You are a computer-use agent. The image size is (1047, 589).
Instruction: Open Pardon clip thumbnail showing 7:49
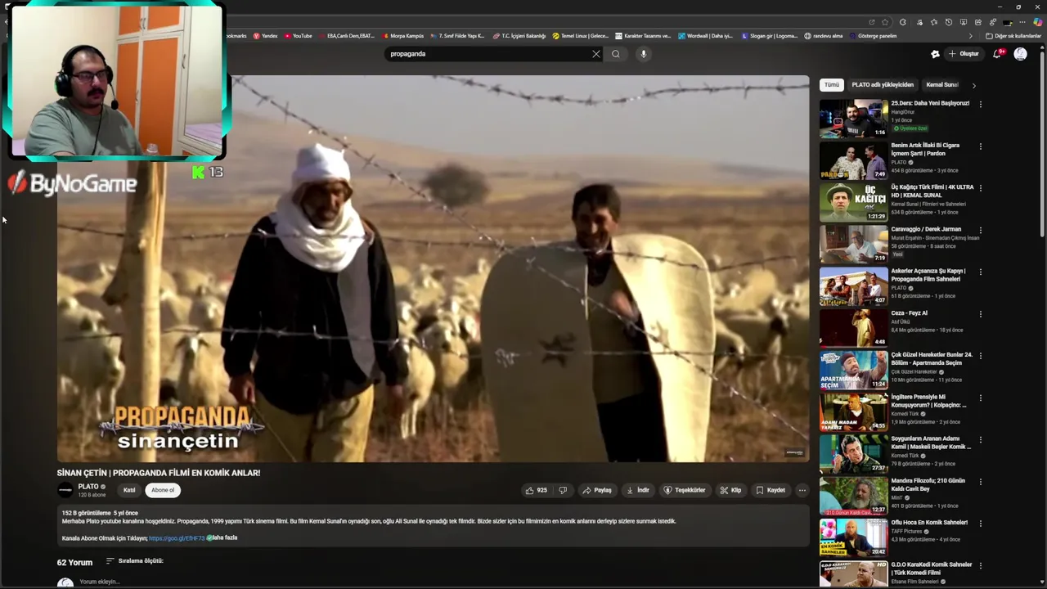point(853,160)
